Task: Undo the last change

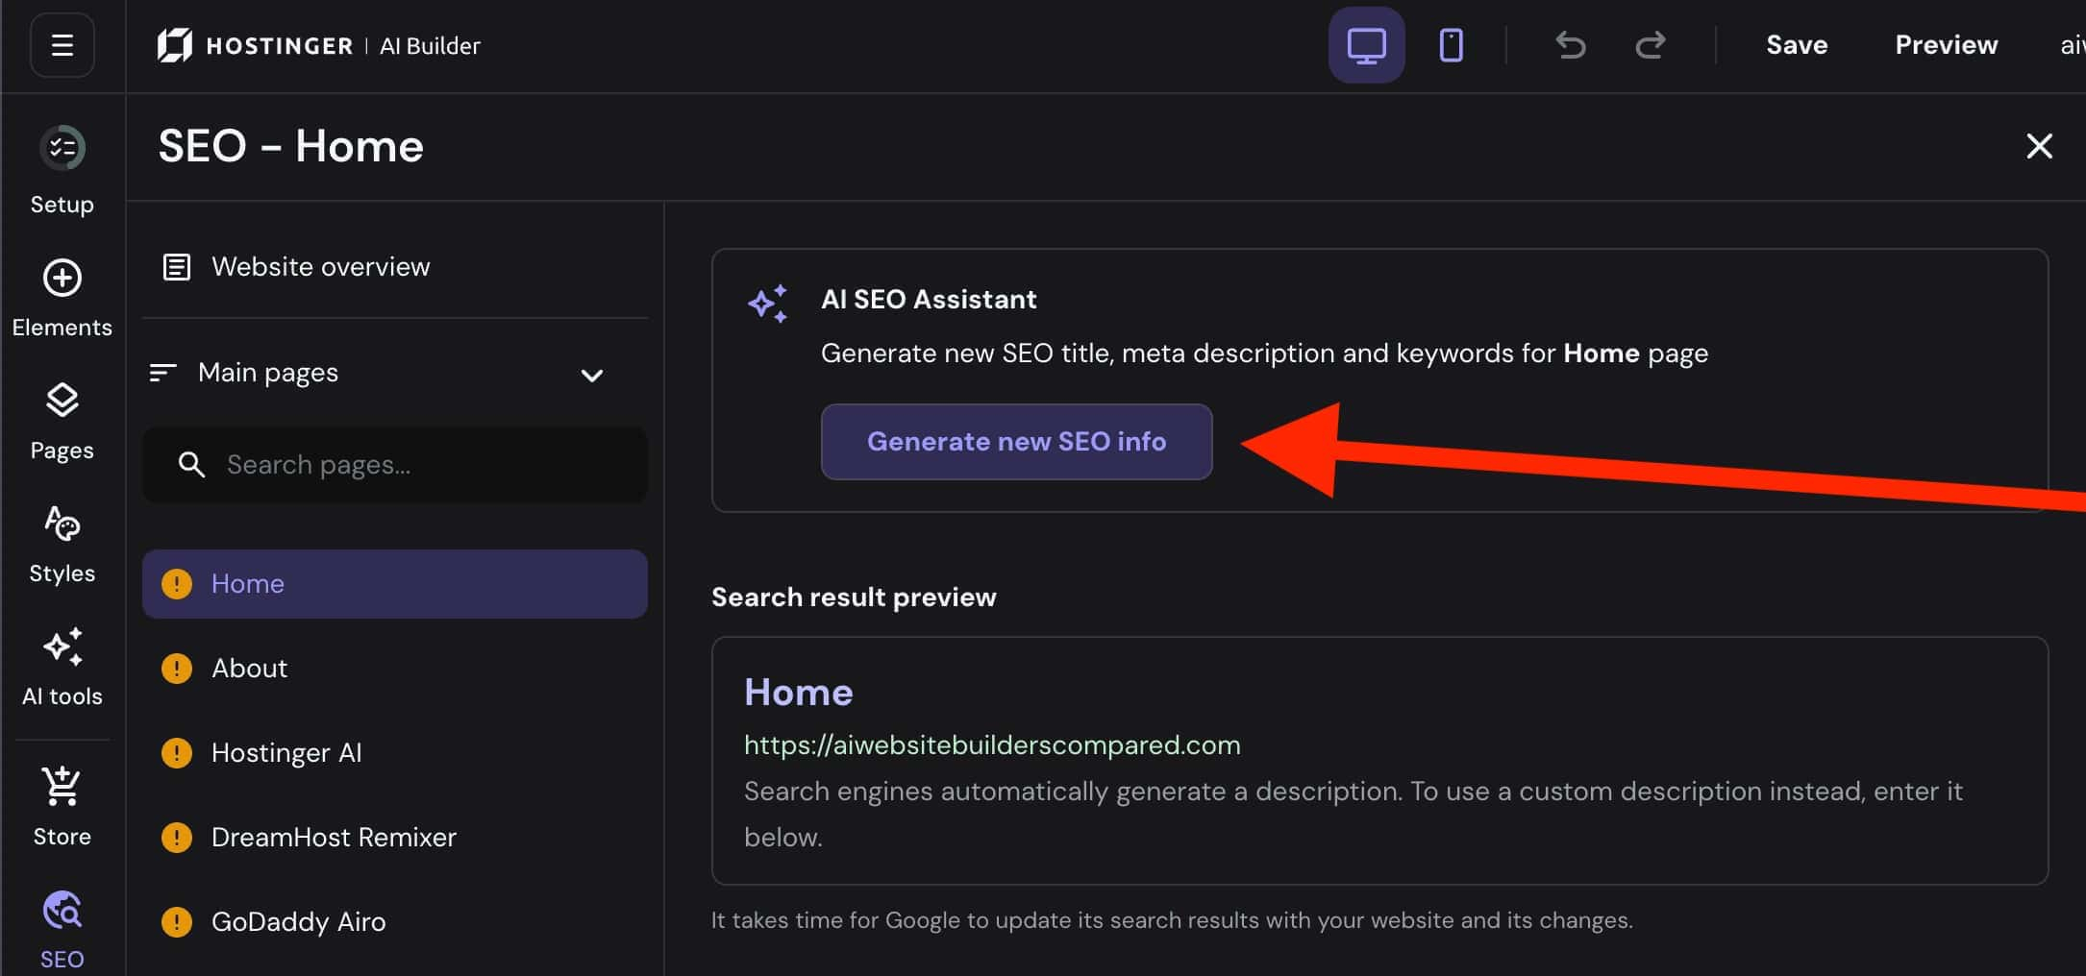Action: [x=1571, y=45]
